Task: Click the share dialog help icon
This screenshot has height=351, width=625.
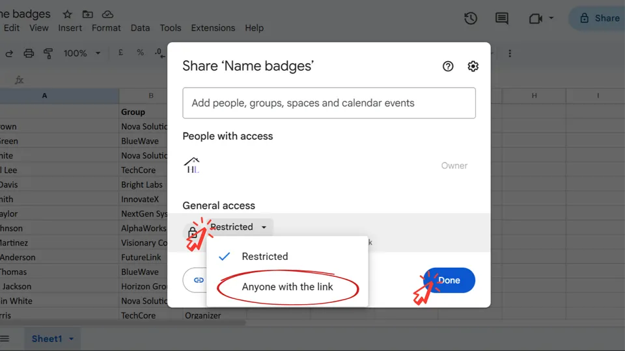Action: pyautogui.click(x=448, y=66)
